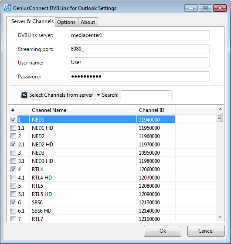
Task: Sort by the Channel Name column header
Action: 83,110
